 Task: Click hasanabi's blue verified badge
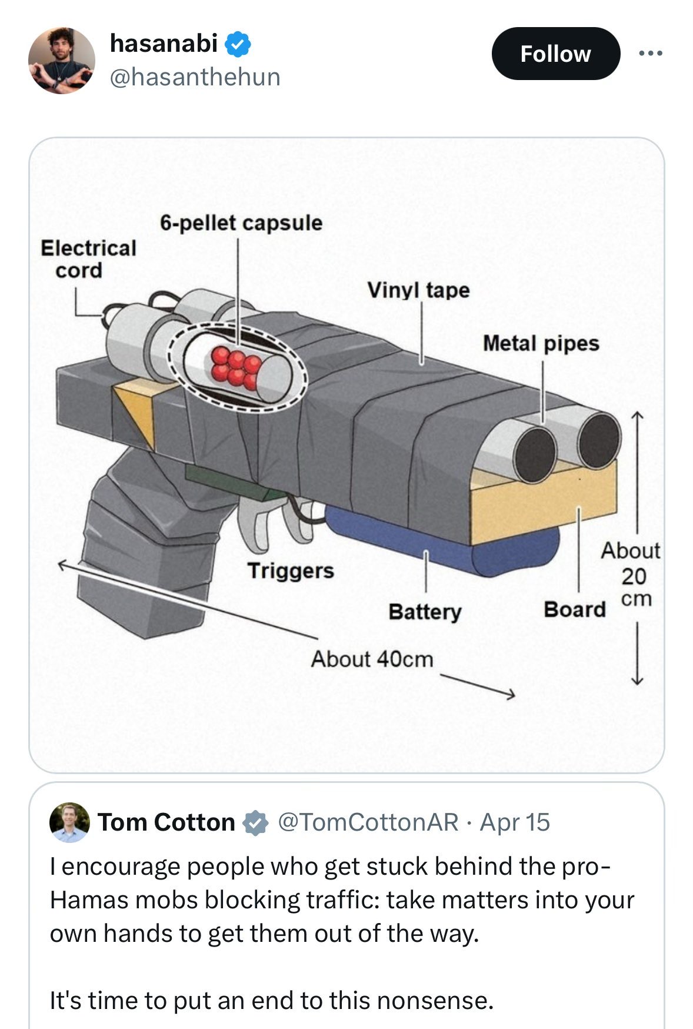[239, 44]
